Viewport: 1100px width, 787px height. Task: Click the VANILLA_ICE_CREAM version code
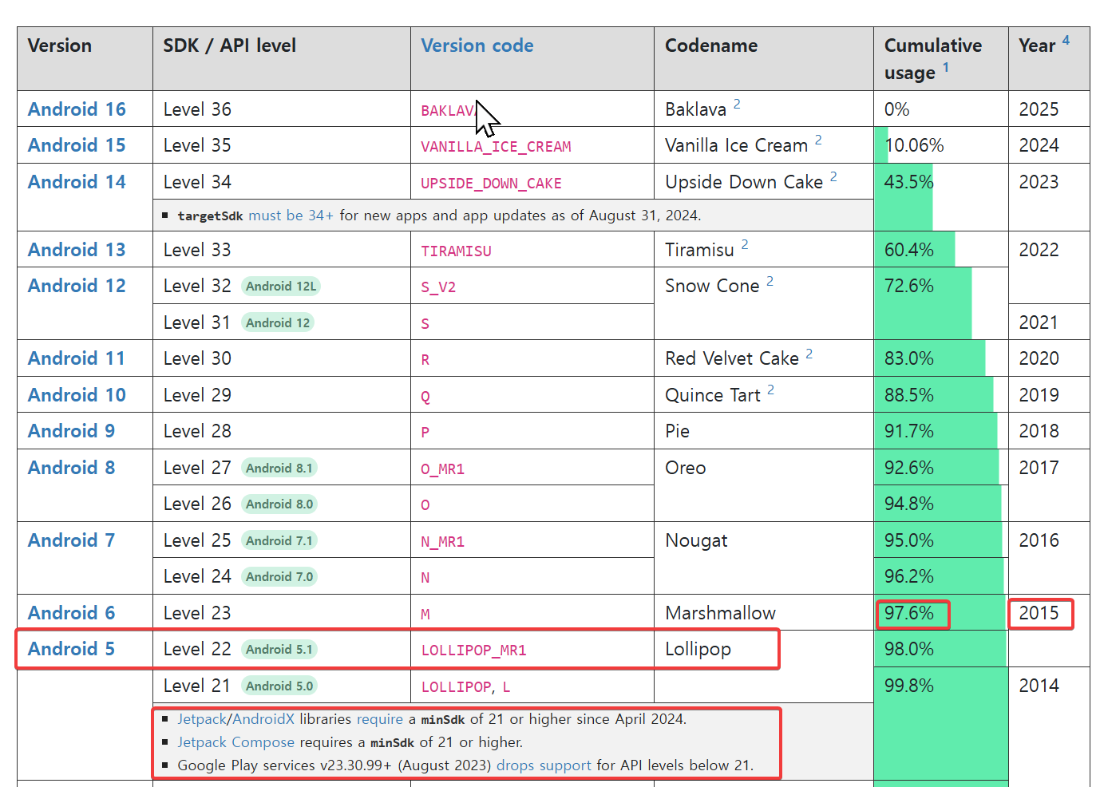click(x=496, y=147)
